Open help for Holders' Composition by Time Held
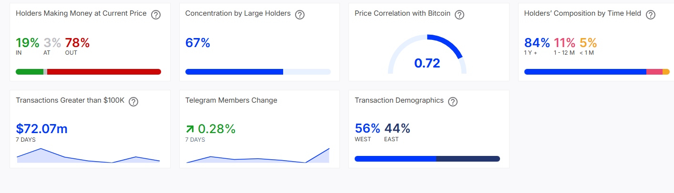The height and width of the screenshot is (193, 674). coord(650,15)
